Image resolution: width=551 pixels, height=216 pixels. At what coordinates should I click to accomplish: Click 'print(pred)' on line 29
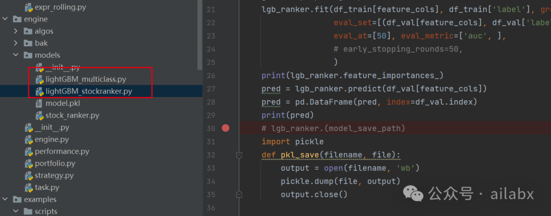(287, 115)
